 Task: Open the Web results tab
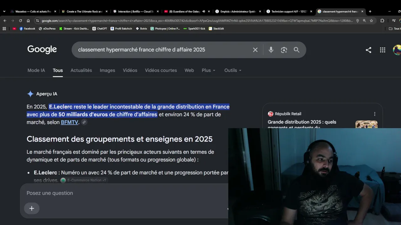pos(189,70)
